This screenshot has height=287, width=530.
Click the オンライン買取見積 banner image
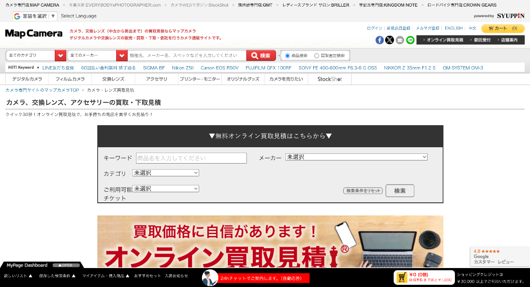pyautogui.click(x=270, y=242)
